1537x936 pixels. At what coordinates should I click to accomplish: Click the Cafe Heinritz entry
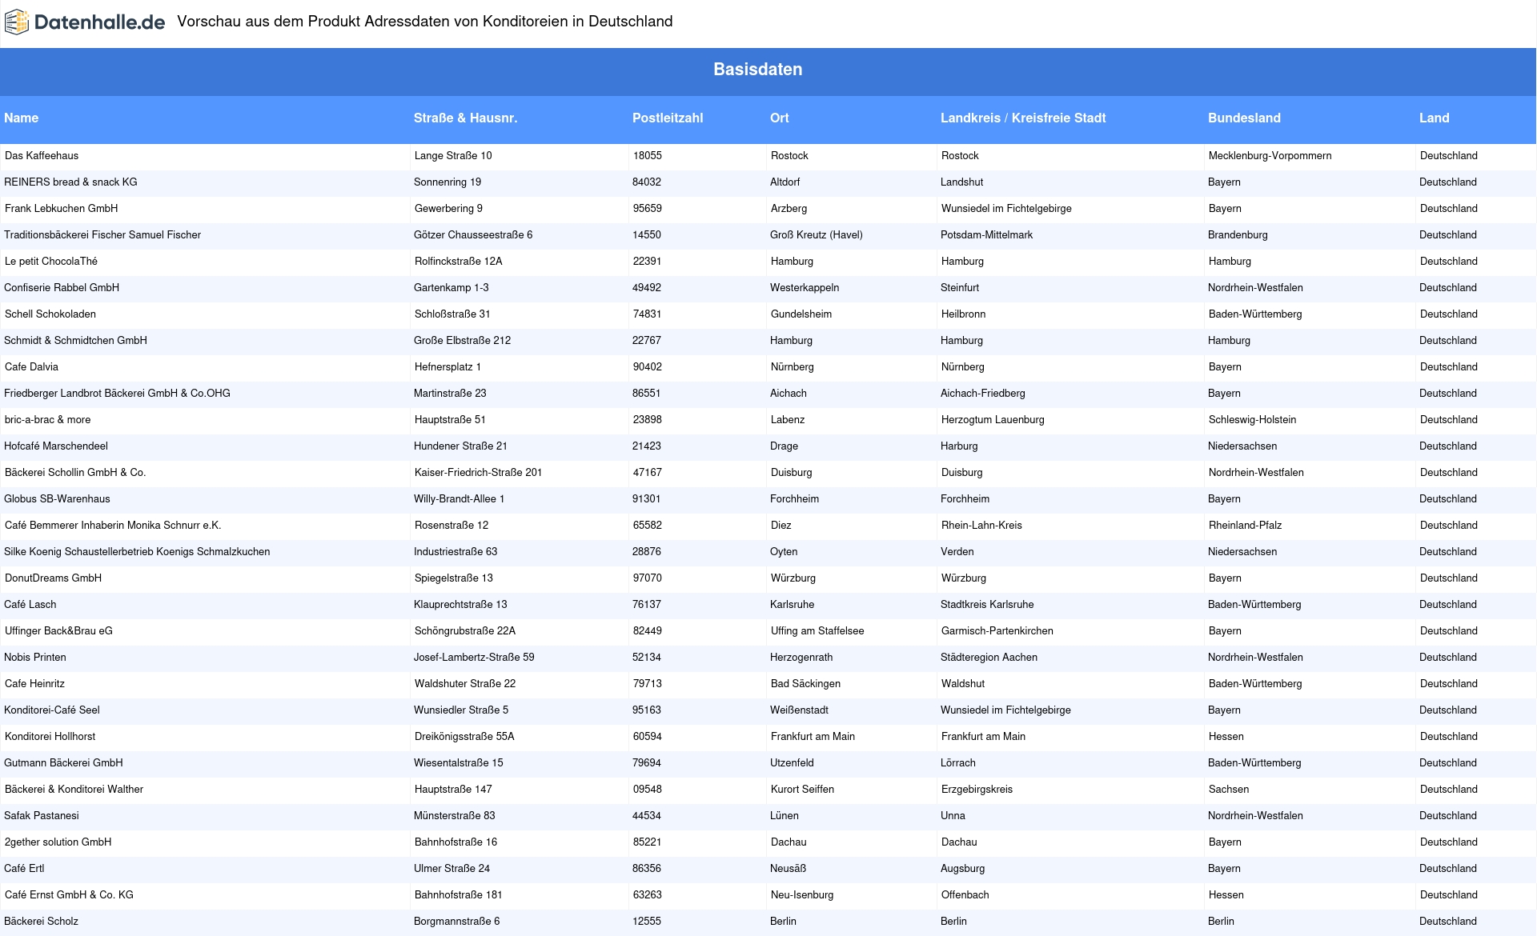[x=35, y=684]
